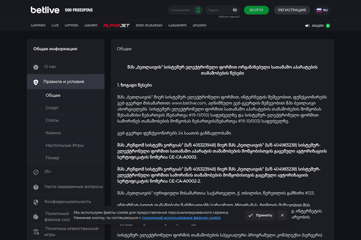Click the green 8 promotions badge
361x240 pixels.
328,25
